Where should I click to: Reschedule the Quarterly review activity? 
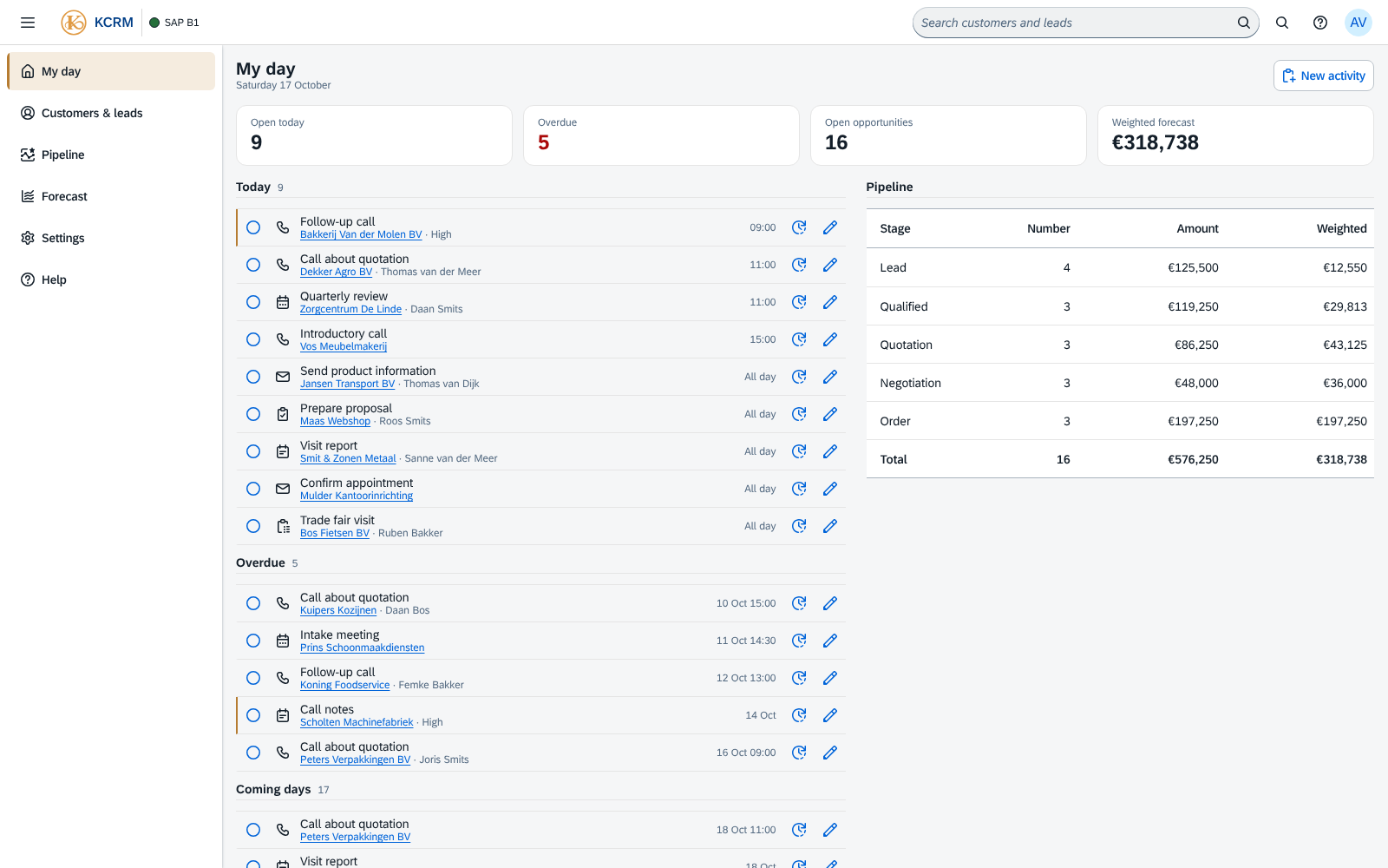799,302
